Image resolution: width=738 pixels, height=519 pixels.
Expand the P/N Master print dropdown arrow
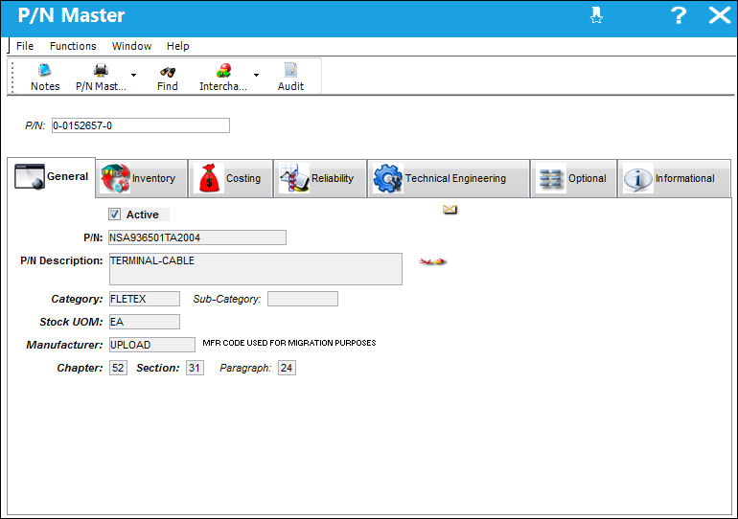[133, 76]
